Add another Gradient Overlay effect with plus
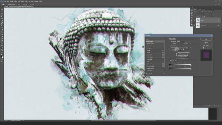 163,66
